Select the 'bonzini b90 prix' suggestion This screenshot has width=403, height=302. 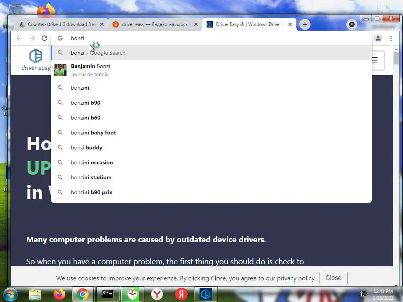tap(211, 192)
